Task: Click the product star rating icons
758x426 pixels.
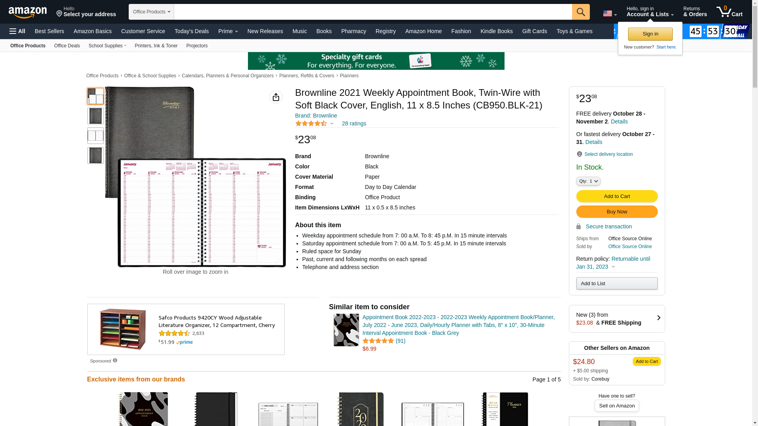Action: coord(311,124)
